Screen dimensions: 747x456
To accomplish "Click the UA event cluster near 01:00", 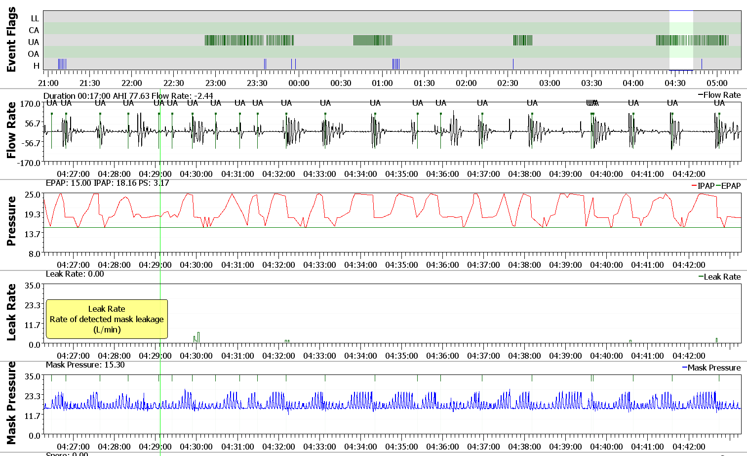I will click(373, 40).
